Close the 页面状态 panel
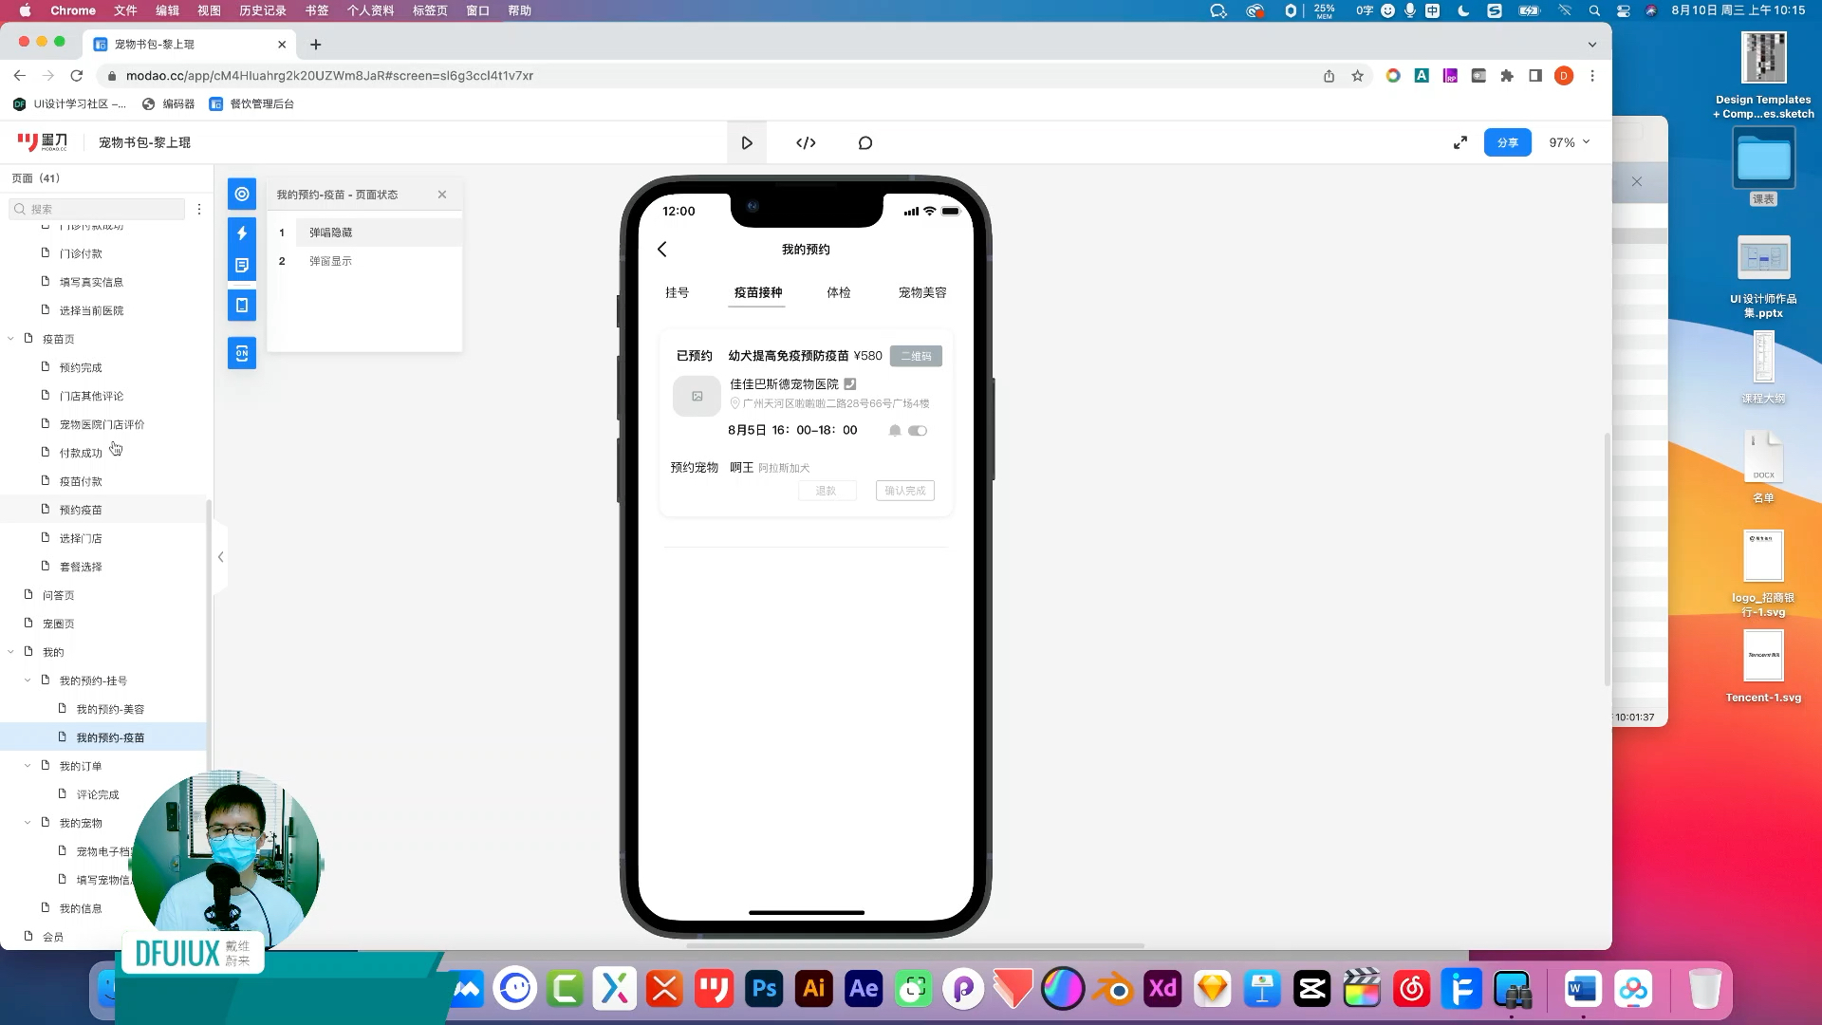The height and width of the screenshot is (1025, 1822). [442, 195]
